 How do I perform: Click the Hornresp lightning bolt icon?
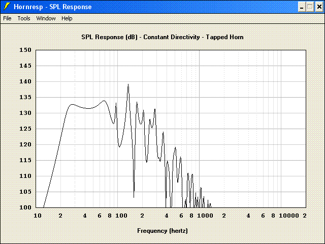pyautogui.click(x=7, y=7)
